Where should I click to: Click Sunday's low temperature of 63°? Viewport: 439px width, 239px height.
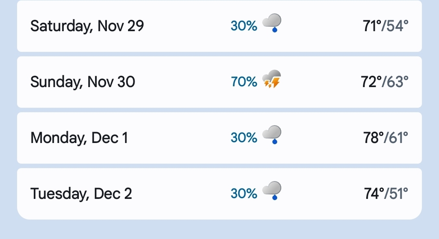(x=397, y=82)
